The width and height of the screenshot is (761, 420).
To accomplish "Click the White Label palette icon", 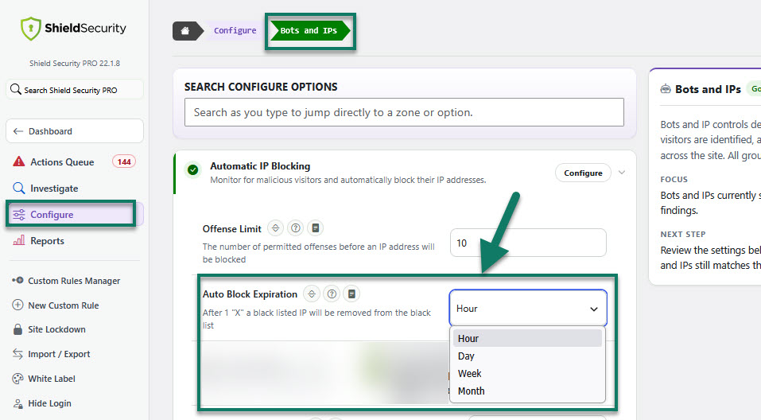I will [x=17, y=379].
